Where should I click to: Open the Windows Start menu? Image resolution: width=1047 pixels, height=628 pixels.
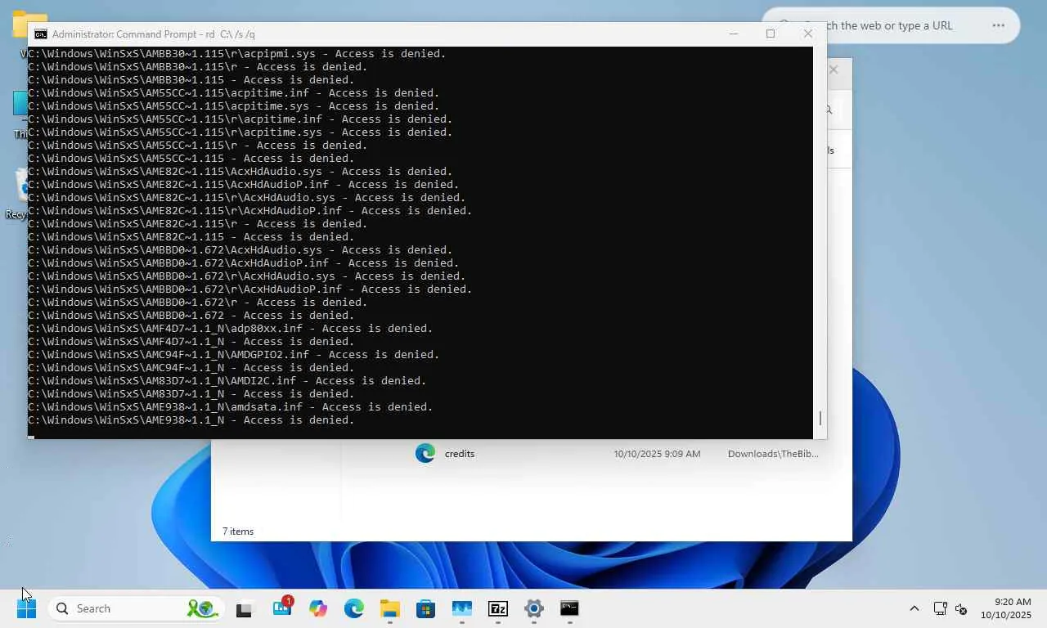(26, 608)
